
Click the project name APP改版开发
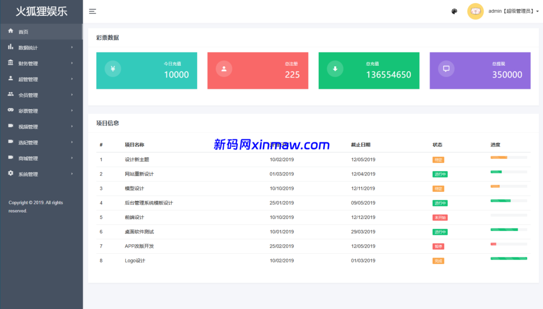coord(139,246)
